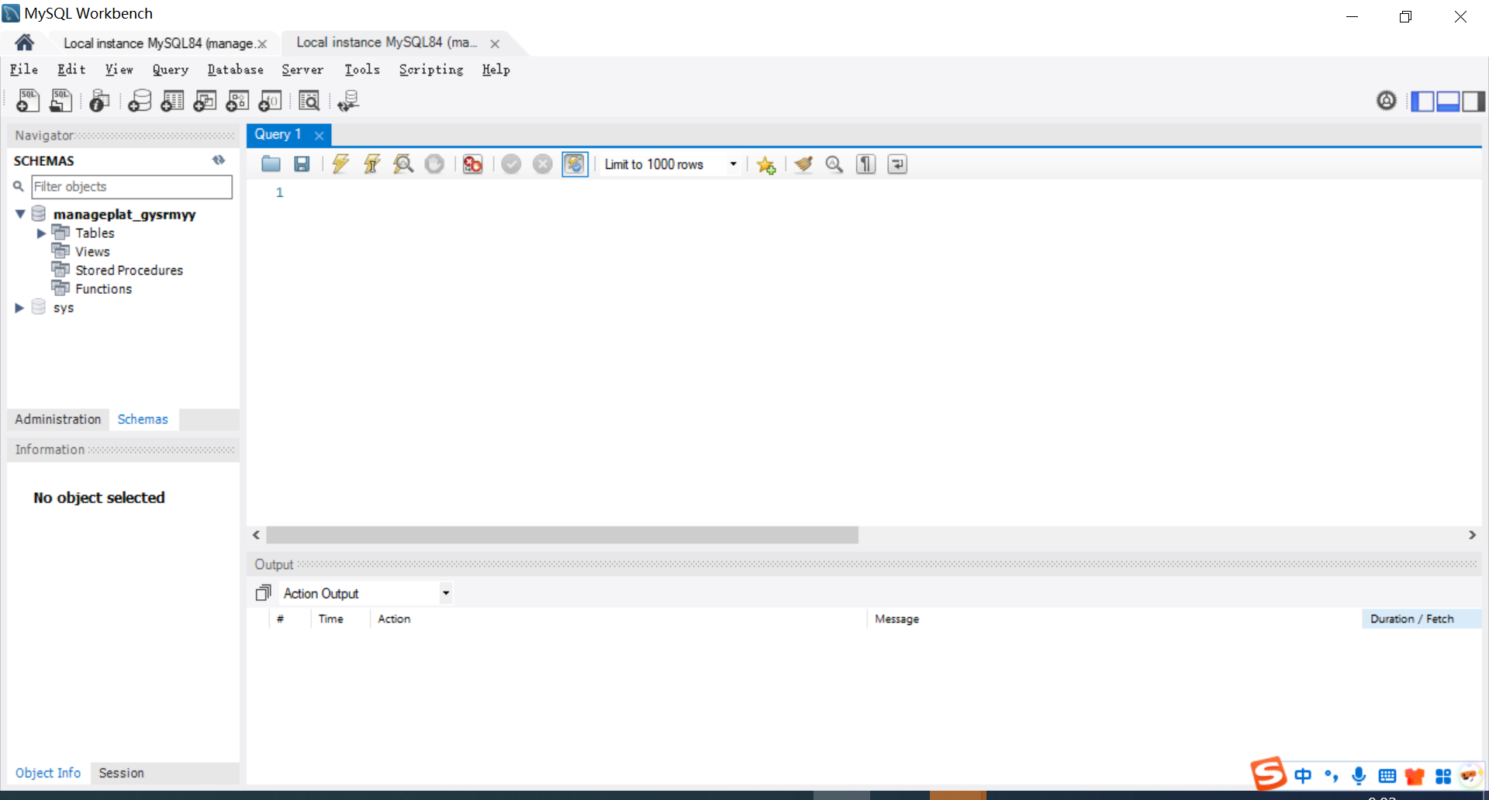Open the View menu
Image resolution: width=1489 pixels, height=800 pixels.
click(x=119, y=69)
